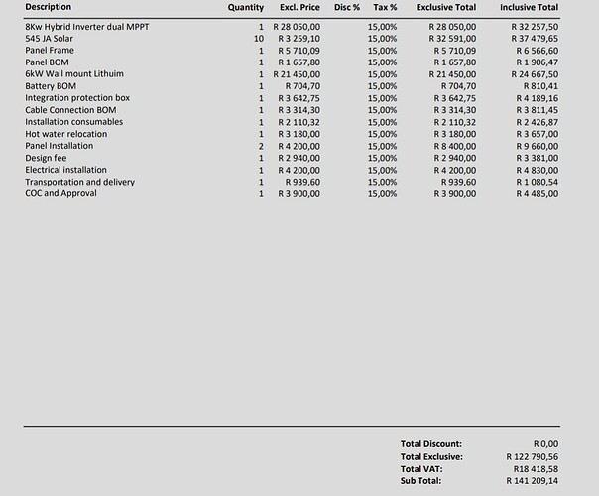Image resolution: width=599 pixels, height=496 pixels.
Task: Select exclusive total R 3 180,00
Action: 455,134
